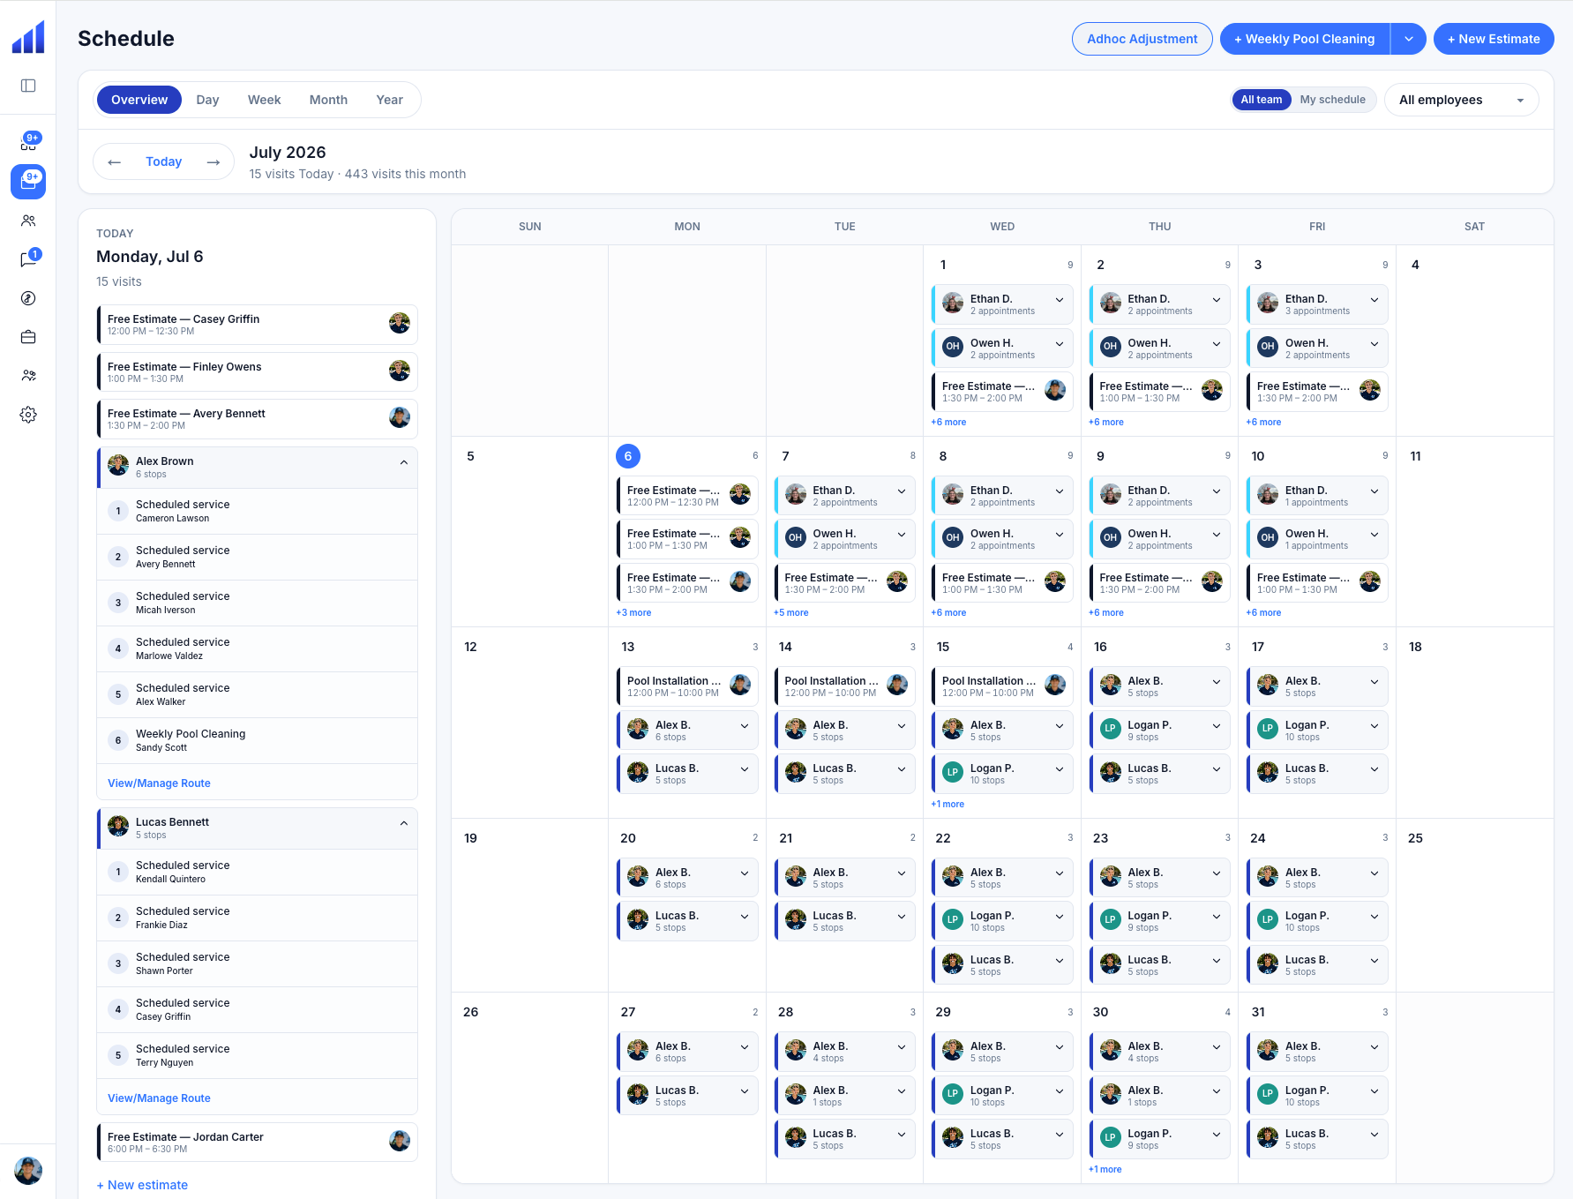Open Weekly Pool Cleaning dropdown arrow
Screen dimensions: 1573x1199
click(x=1409, y=39)
